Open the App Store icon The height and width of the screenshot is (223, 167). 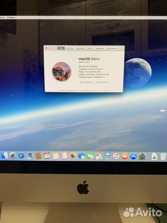[x=134, y=156]
